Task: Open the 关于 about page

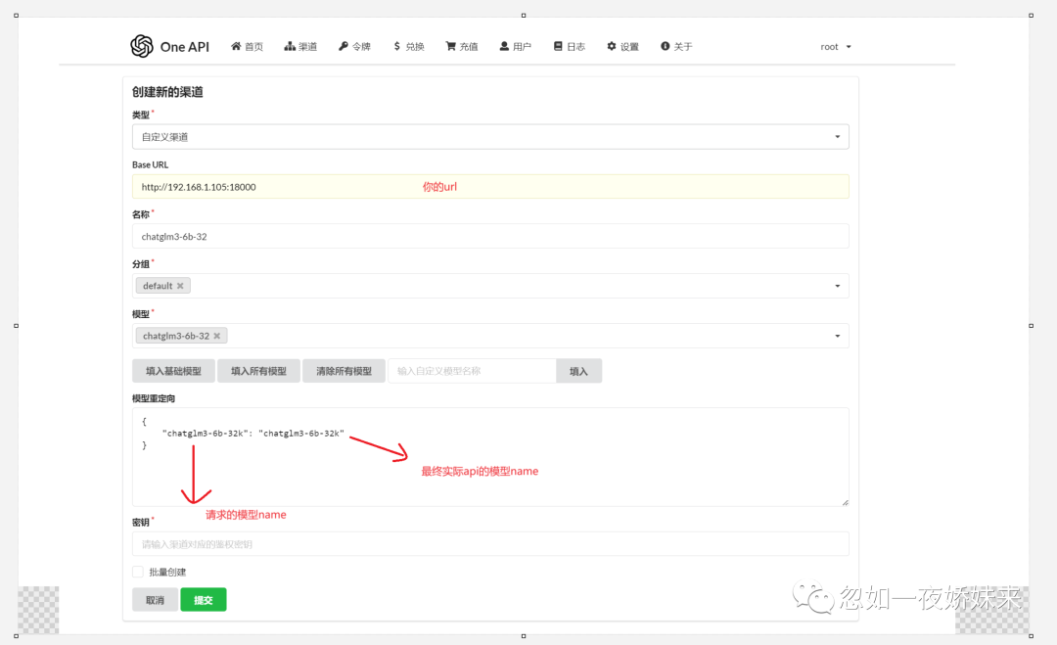Action: point(664,45)
